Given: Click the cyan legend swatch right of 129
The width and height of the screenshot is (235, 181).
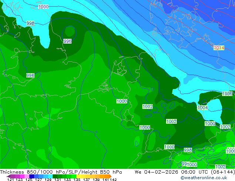Looking at the screenshot, I should coord(50,176).
